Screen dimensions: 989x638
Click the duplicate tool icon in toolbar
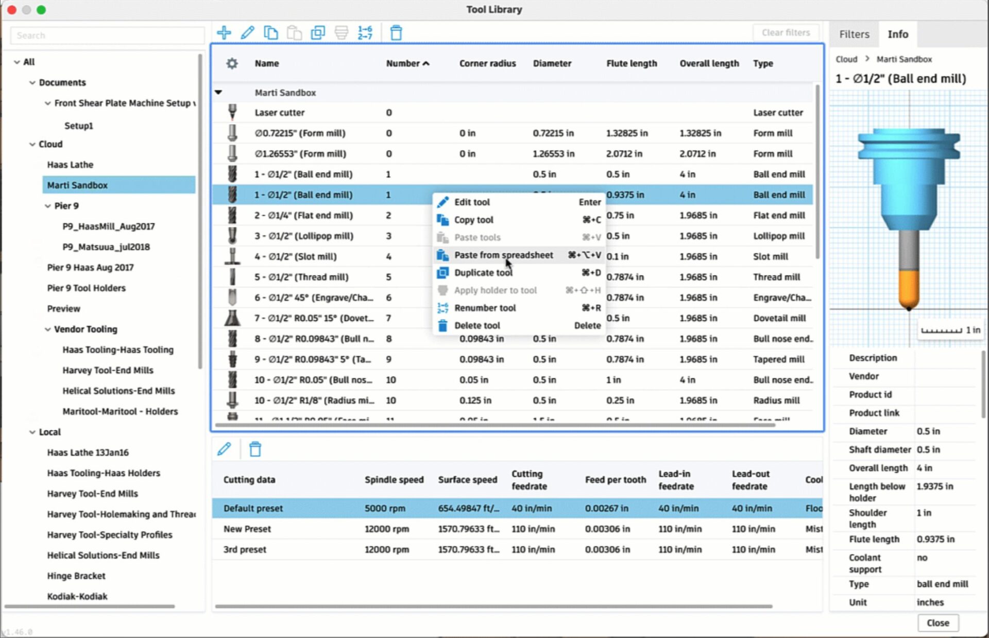[318, 33]
